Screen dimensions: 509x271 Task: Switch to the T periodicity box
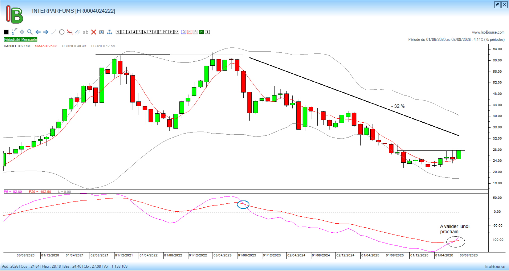click(208, 32)
